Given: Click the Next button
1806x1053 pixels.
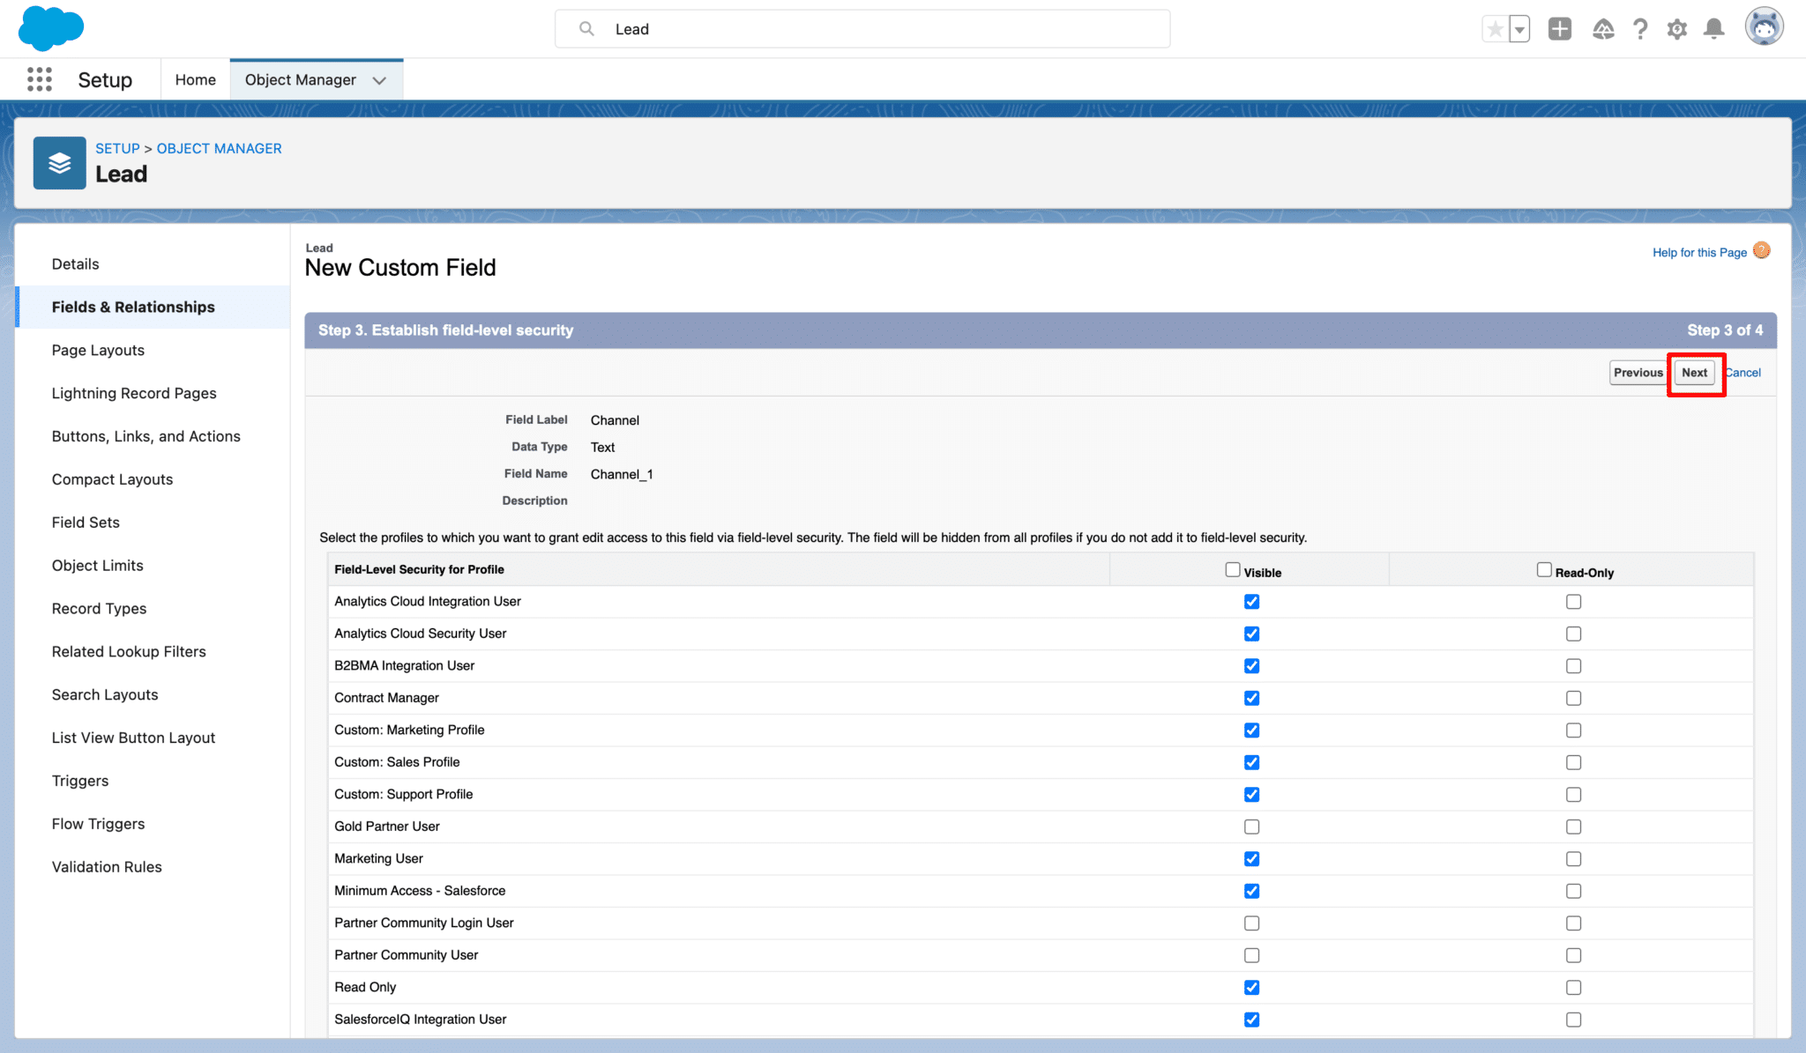Looking at the screenshot, I should (x=1694, y=372).
